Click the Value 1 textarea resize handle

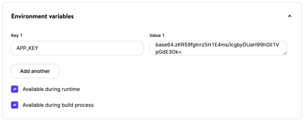click(285, 53)
